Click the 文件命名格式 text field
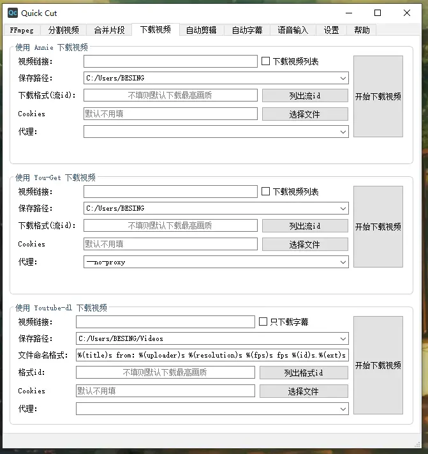428x454 pixels. (x=212, y=355)
